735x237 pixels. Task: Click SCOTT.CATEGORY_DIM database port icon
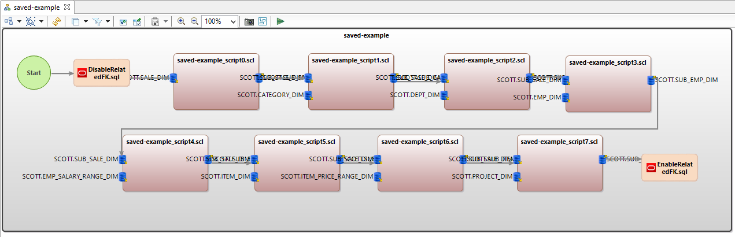point(308,95)
